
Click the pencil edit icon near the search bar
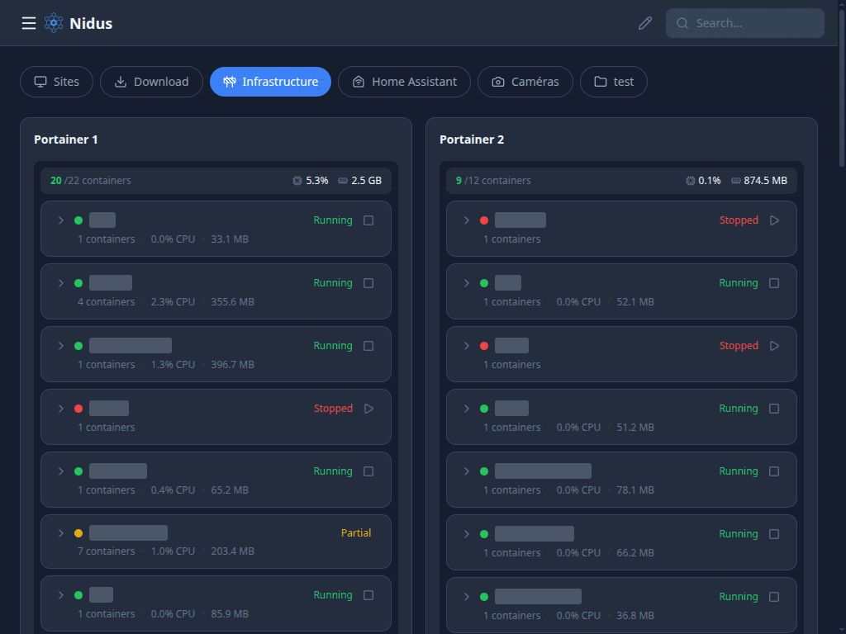(x=645, y=23)
